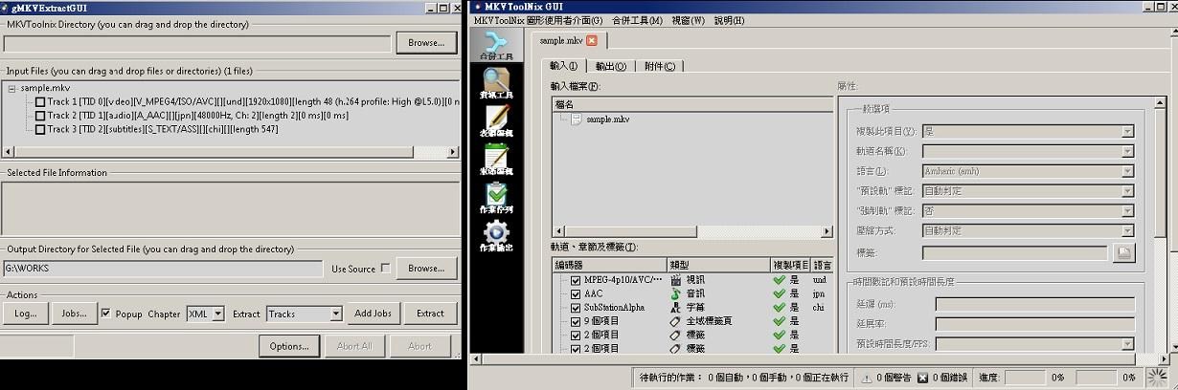The width and height of the screenshot is (1178, 390).
Task: Enable the Use Source checkbox
Action: [385, 269]
